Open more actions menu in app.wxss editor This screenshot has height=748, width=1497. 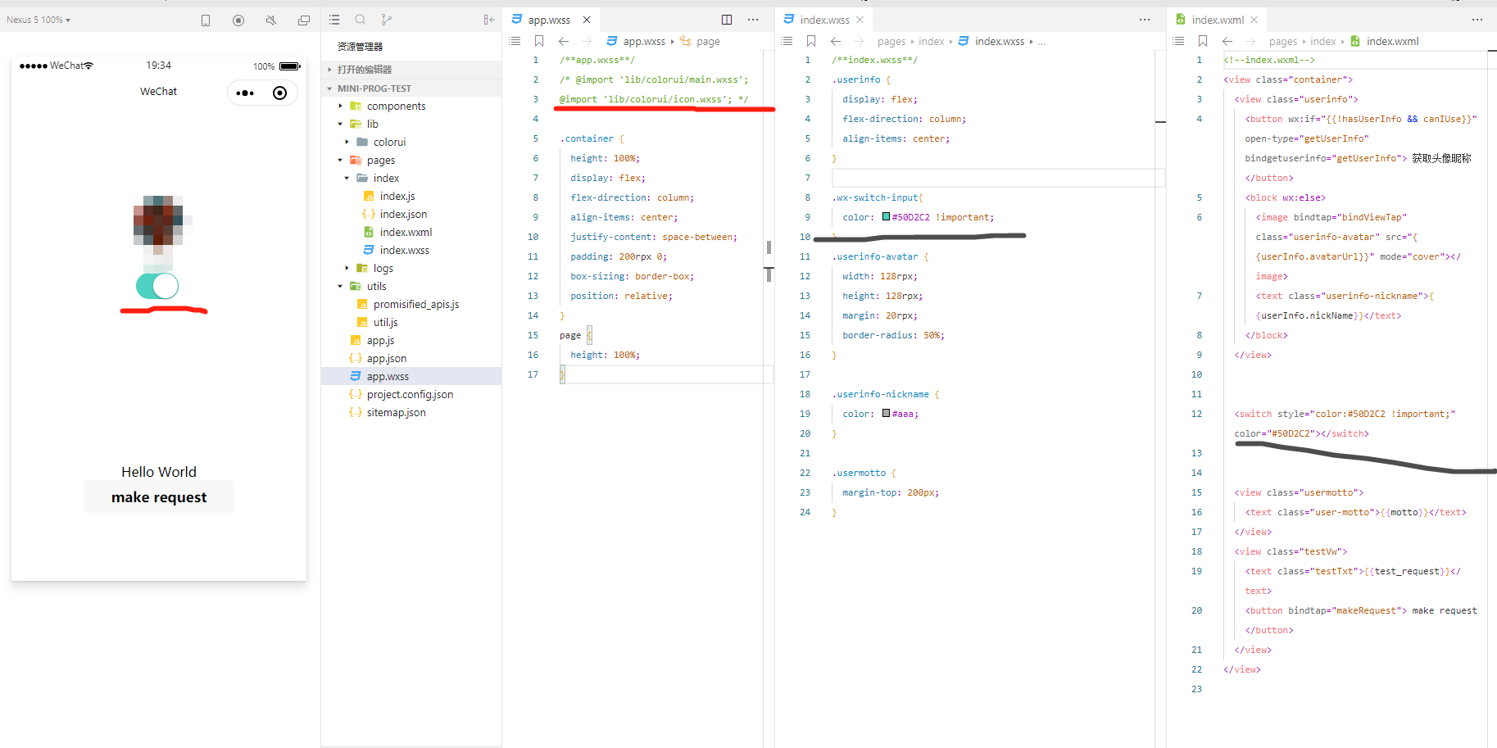point(753,20)
